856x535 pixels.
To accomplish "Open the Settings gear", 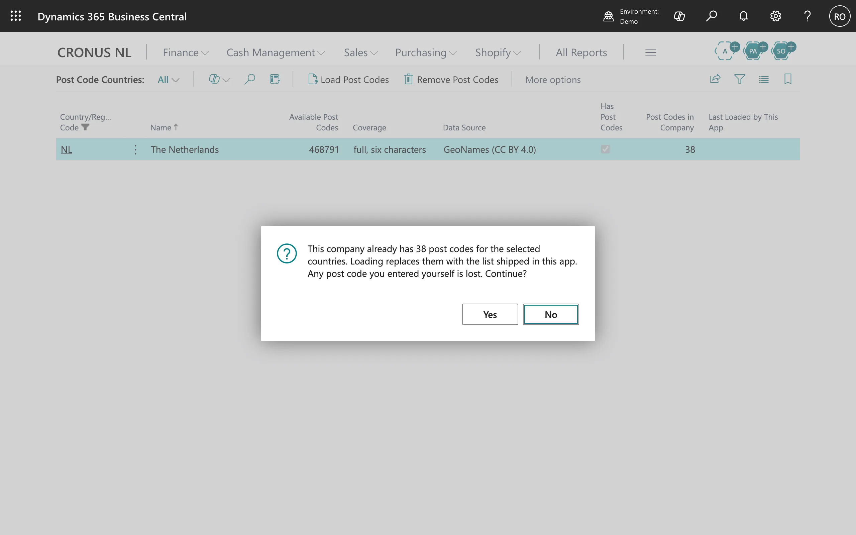I will [x=775, y=16].
